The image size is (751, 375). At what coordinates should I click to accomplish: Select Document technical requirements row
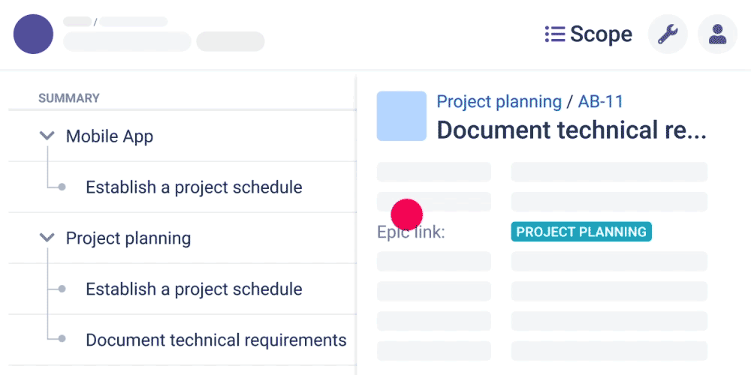182,340
